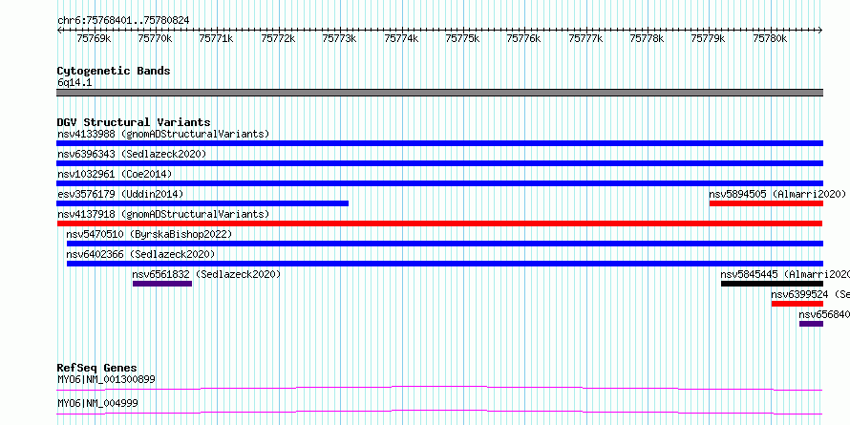Click the partially visible nsv656840 label
850x425 pixels.
[x=824, y=314]
